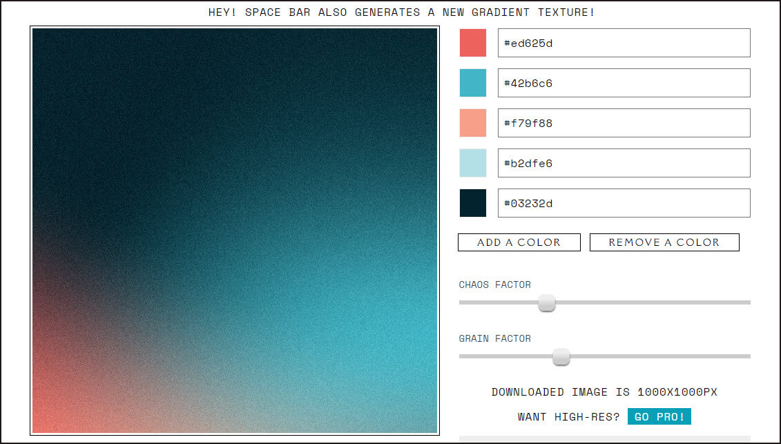This screenshot has height=444, width=781.
Task: Click the Grain Factor slider knob
Action: [x=561, y=356]
